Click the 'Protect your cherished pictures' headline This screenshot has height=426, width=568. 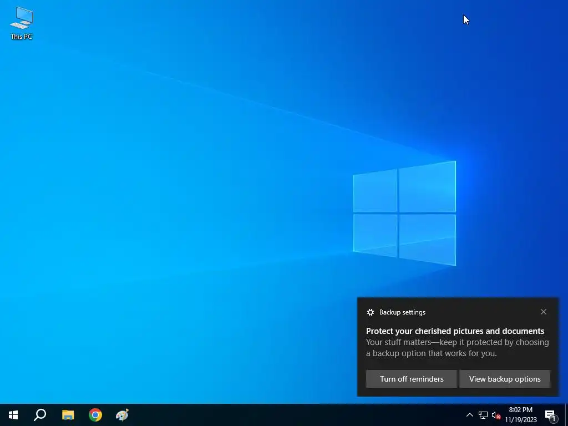tap(455, 331)
